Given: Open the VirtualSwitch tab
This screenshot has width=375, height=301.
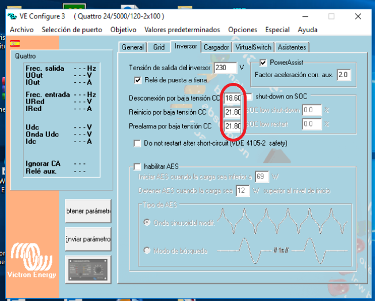Looking at the screenshot, I should coord(253,47).
